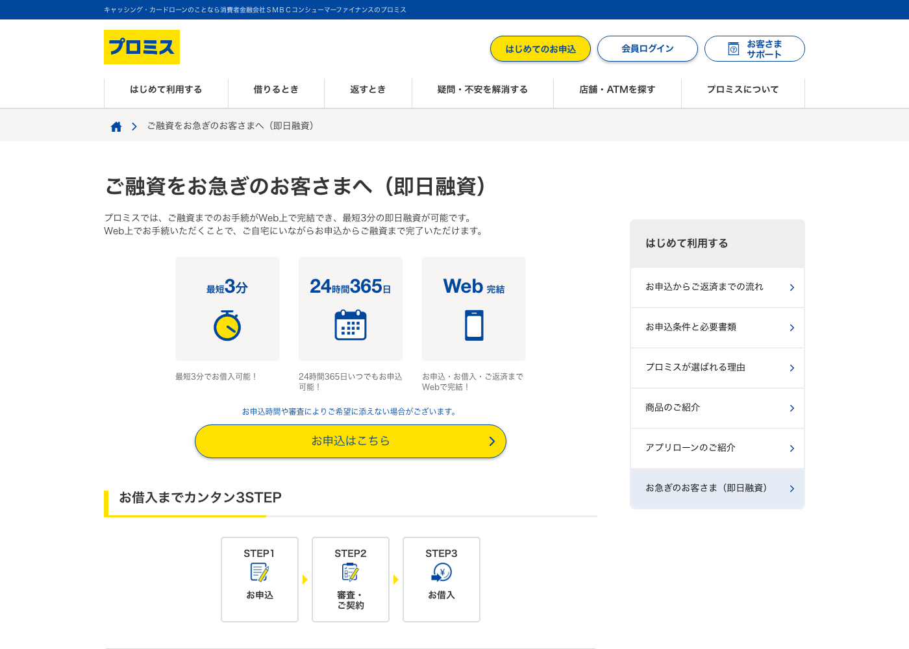Open the プロミスについて navigation menu
The height and width of the screenshot is (649, 909).
click(743, 90)
